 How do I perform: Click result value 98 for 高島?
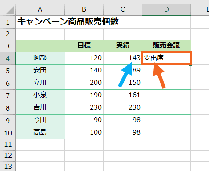(x=123, y=133)
